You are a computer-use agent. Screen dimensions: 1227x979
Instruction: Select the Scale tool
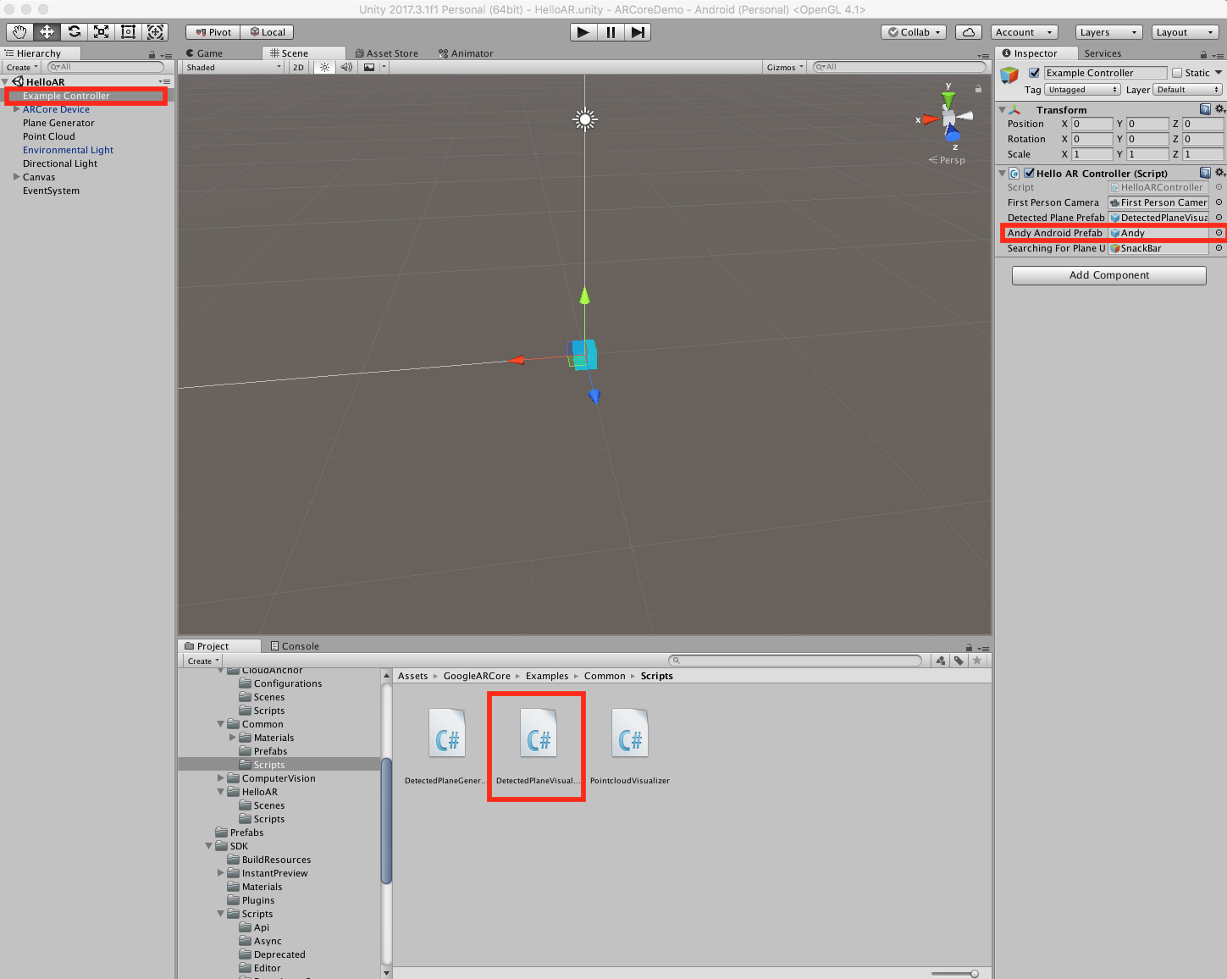(x=102, y=32)
